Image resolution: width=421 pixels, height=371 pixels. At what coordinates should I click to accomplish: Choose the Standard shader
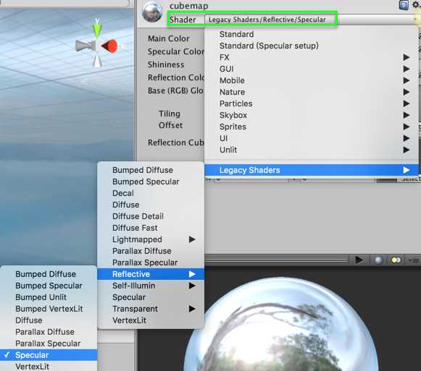click(312, 34)
